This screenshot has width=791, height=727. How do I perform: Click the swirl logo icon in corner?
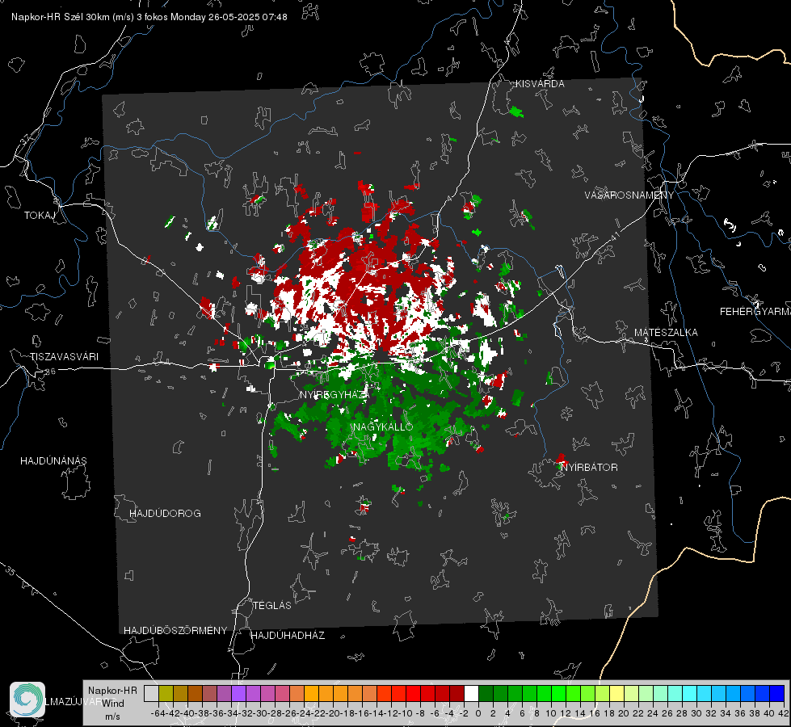pos(27,700)
